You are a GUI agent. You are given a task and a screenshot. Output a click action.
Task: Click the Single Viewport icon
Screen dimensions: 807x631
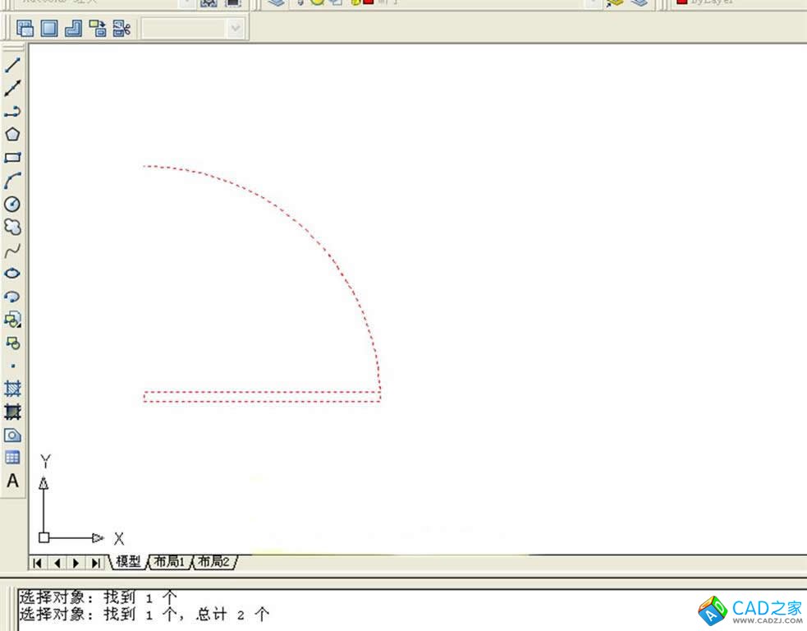[x=49, y=29]
